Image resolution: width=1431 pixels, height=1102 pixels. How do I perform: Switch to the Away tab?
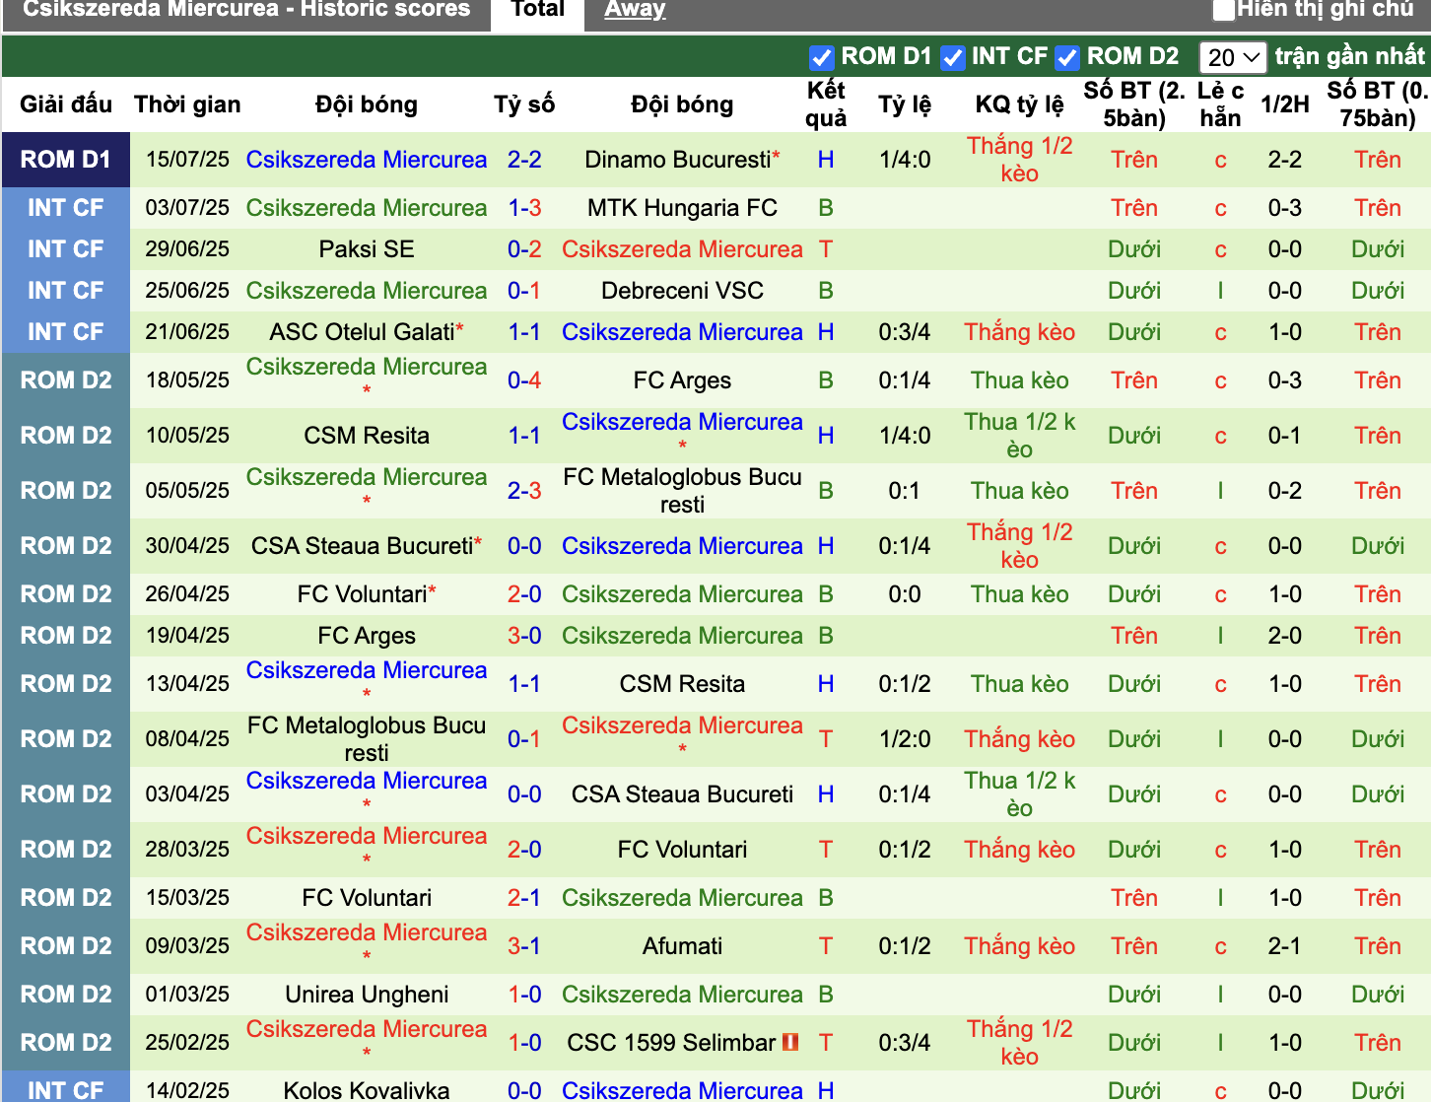[x=635, y=10]
